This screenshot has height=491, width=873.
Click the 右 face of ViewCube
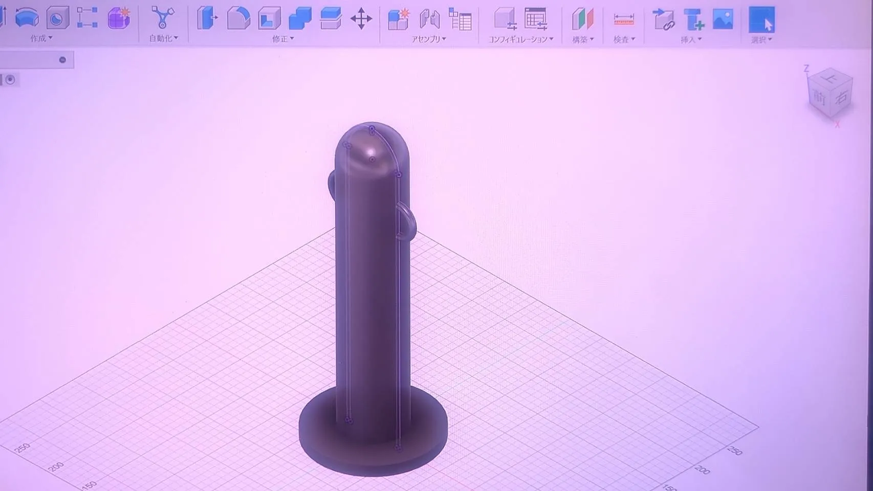(x=841, y=98)
